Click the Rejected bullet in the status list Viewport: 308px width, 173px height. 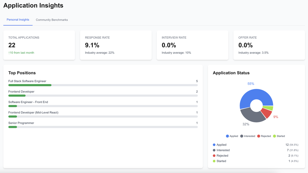click(214, 155)
